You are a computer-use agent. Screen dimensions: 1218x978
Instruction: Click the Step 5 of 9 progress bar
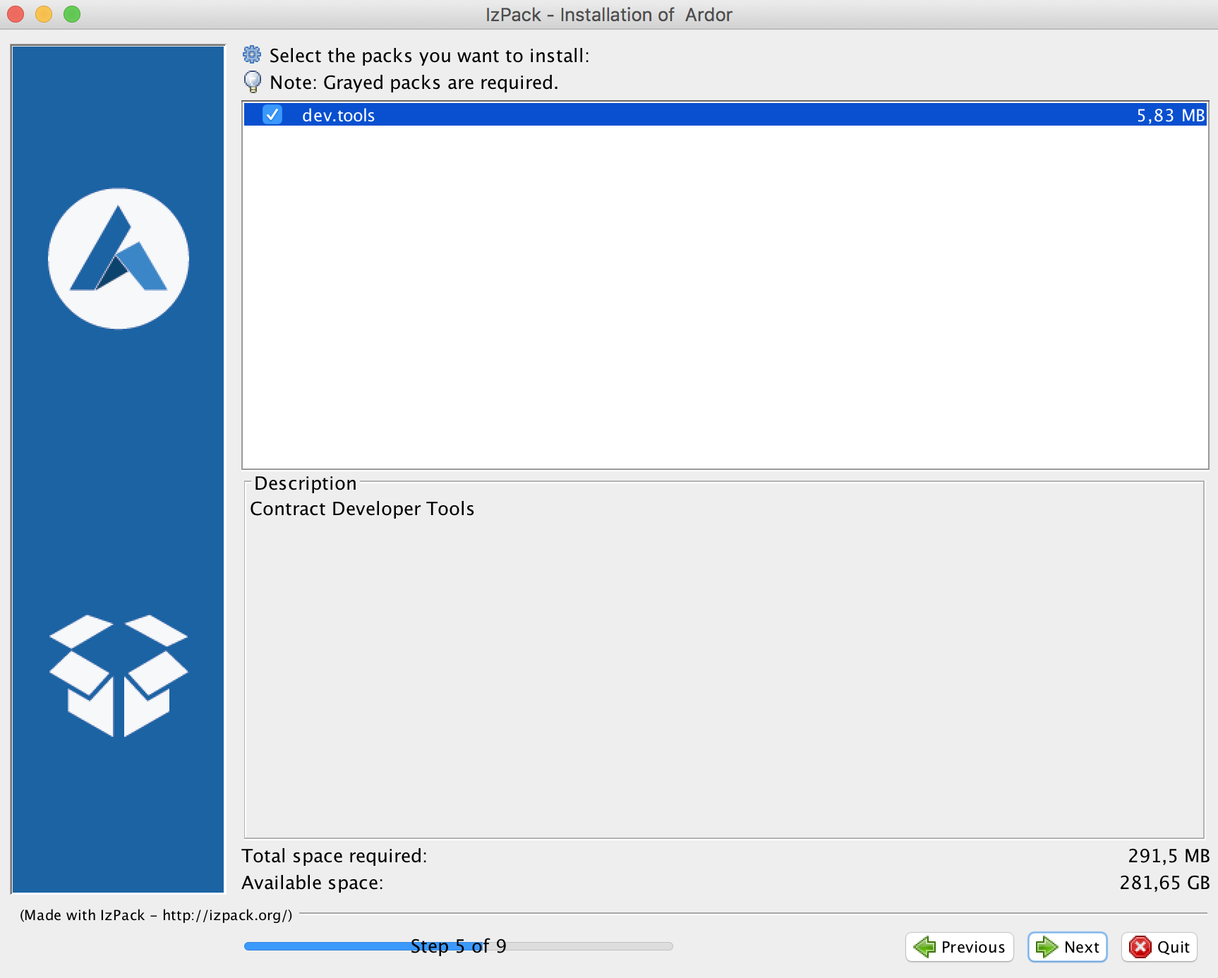tap(458, 946)
